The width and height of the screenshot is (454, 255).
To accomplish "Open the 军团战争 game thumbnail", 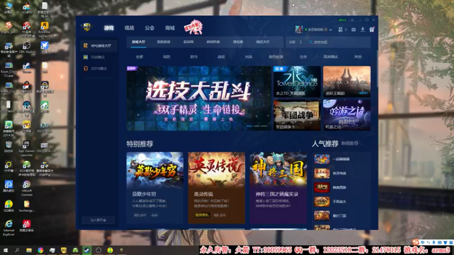I will (297, 115).
